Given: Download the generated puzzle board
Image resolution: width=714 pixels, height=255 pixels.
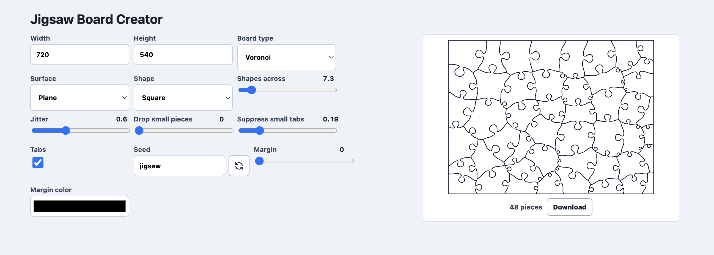Looking at the screenshot, I should coord(569,207).
